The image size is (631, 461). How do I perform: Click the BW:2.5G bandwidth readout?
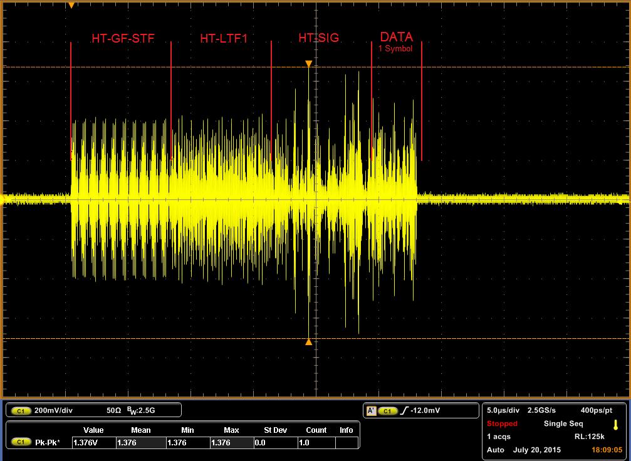click(x=141, y=411)
